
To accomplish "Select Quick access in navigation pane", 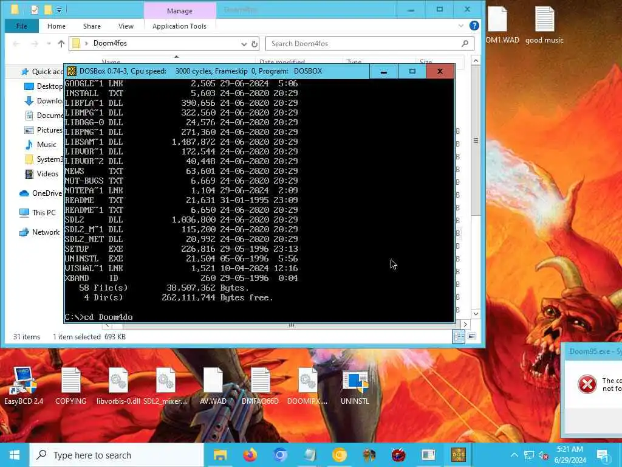I will coord(43,72).
